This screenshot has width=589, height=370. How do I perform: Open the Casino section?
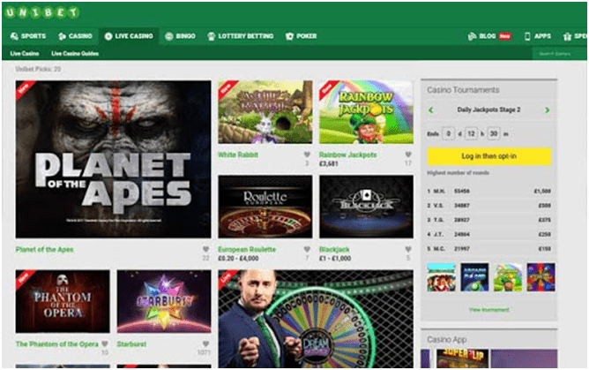pos(75,36)
